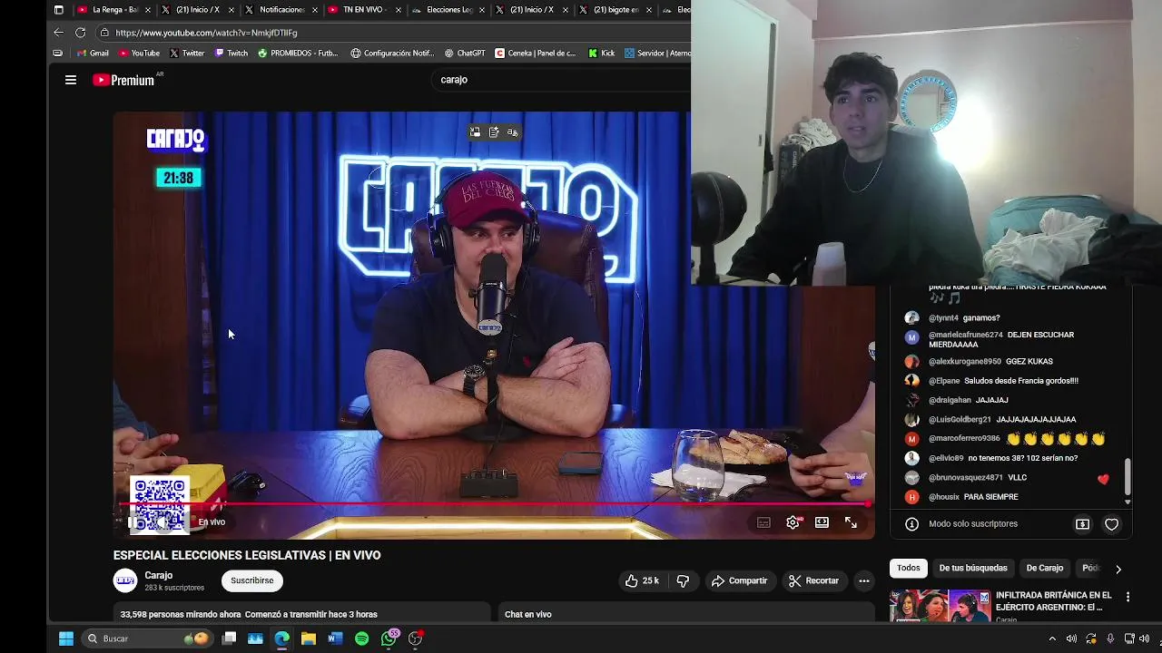
Task: Click the chat heart reaction button
Action: point(1111,524)
